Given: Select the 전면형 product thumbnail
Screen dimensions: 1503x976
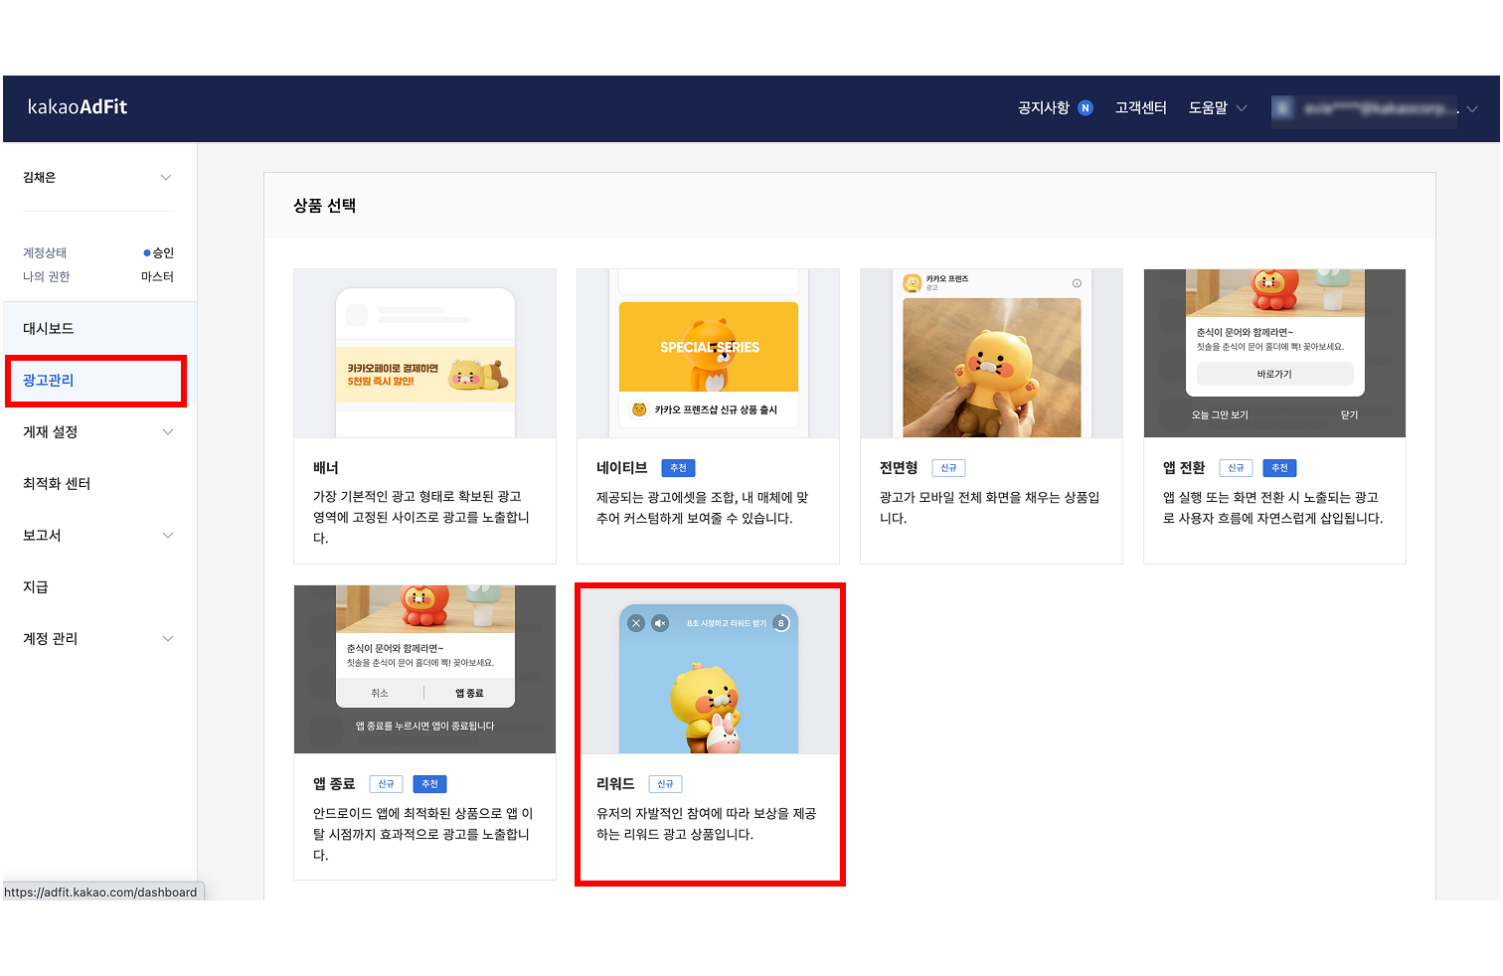Looking at the screenshot, I should [x=991, y=353].
